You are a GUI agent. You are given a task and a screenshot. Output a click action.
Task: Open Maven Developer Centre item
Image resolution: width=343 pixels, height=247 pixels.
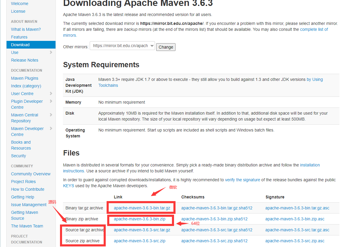pos(27,131)
